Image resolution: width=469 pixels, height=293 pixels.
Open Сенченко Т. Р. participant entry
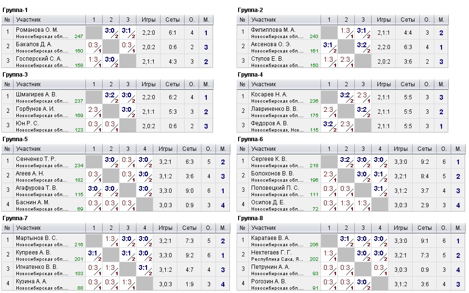[36, 159]
